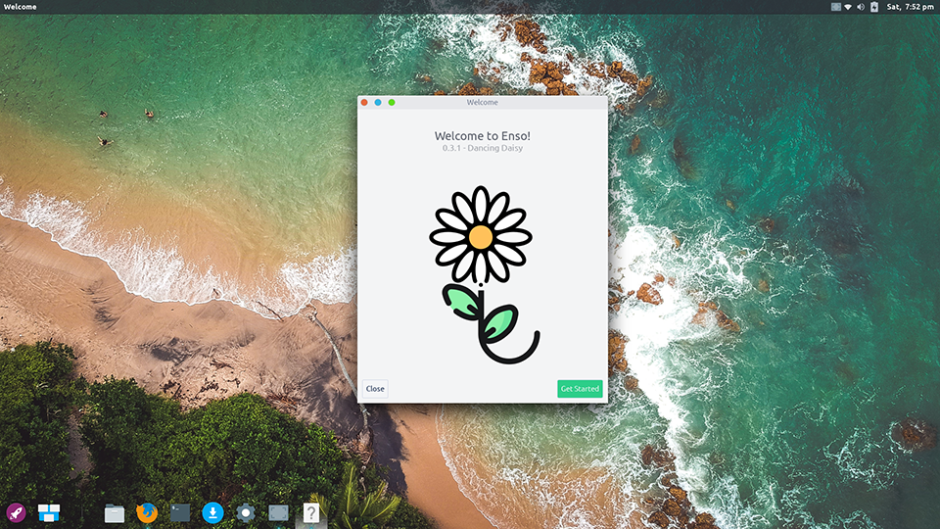Open the workspace overview tiles icon

pos(49,512)
